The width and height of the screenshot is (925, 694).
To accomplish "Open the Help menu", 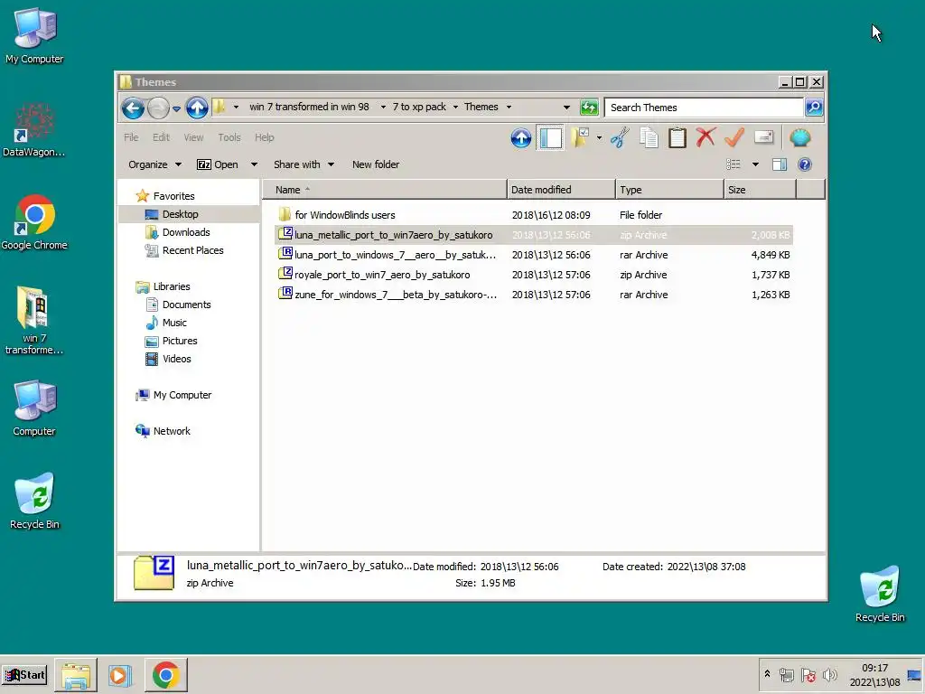I will pyautogui.click(x=265, y=137).
